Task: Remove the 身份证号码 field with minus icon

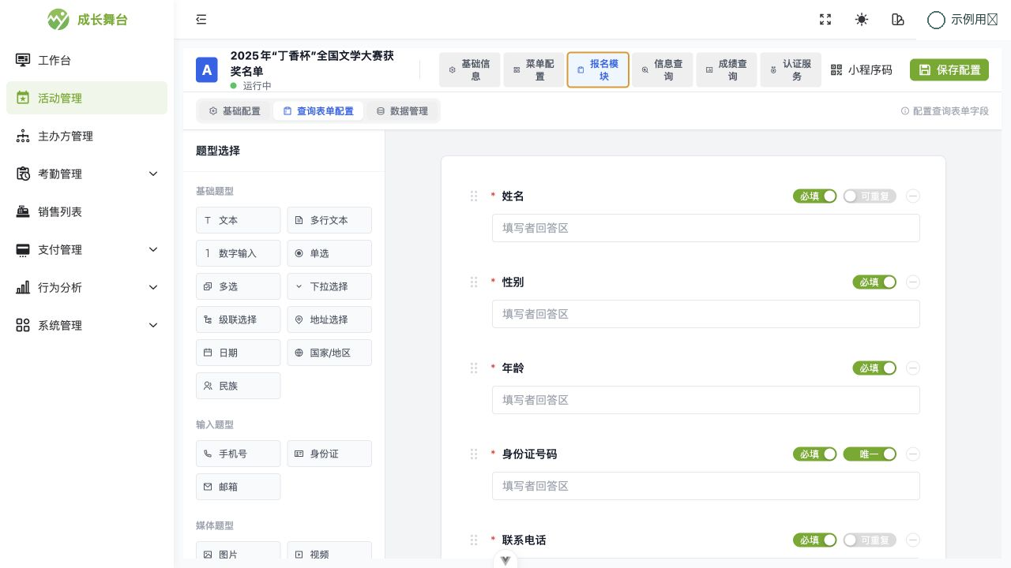Action: pos(913,454)
